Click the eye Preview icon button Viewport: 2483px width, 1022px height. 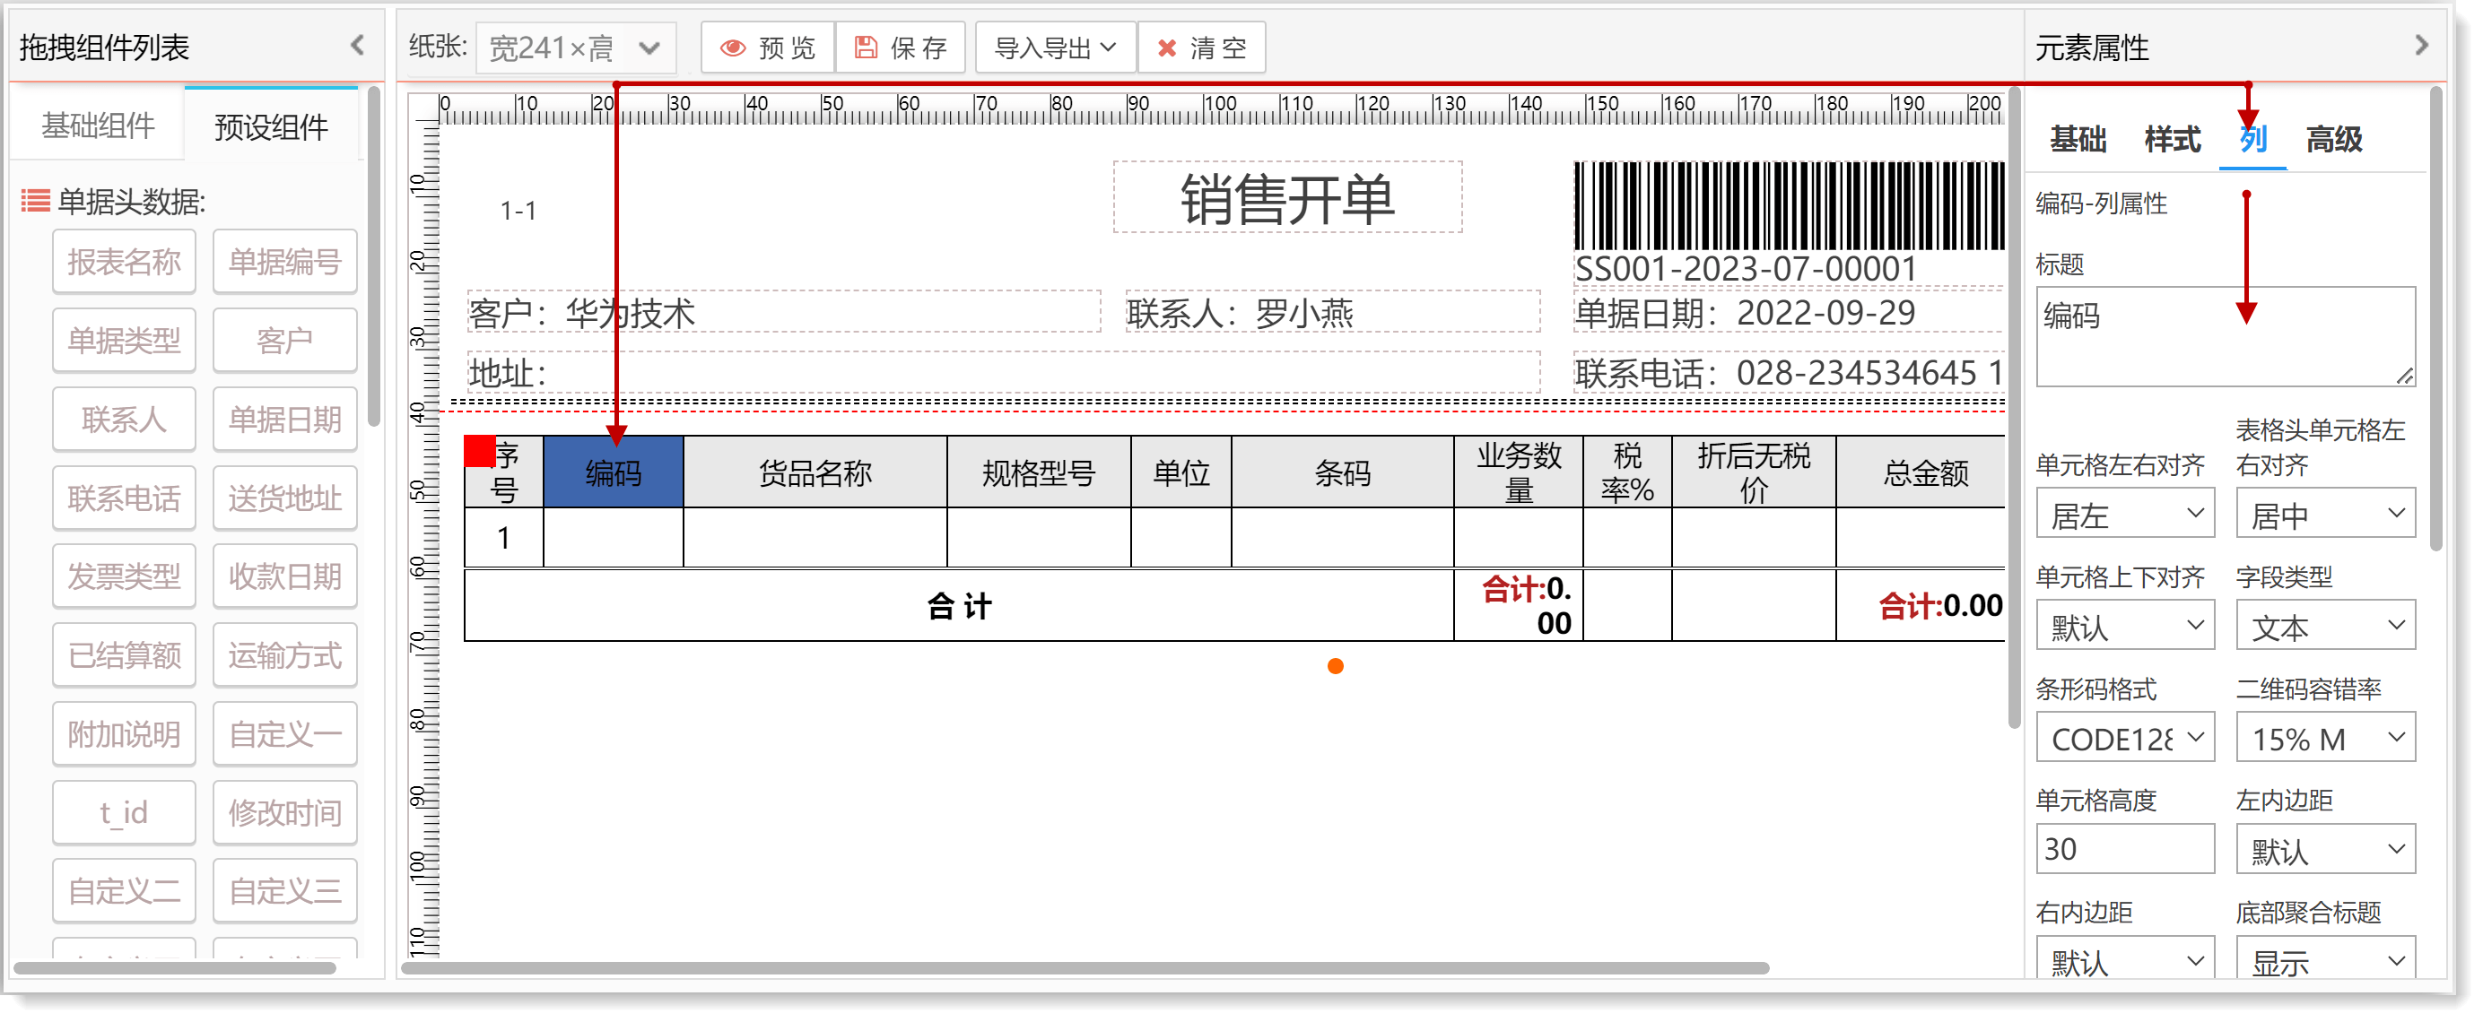(x=767, y=48)
